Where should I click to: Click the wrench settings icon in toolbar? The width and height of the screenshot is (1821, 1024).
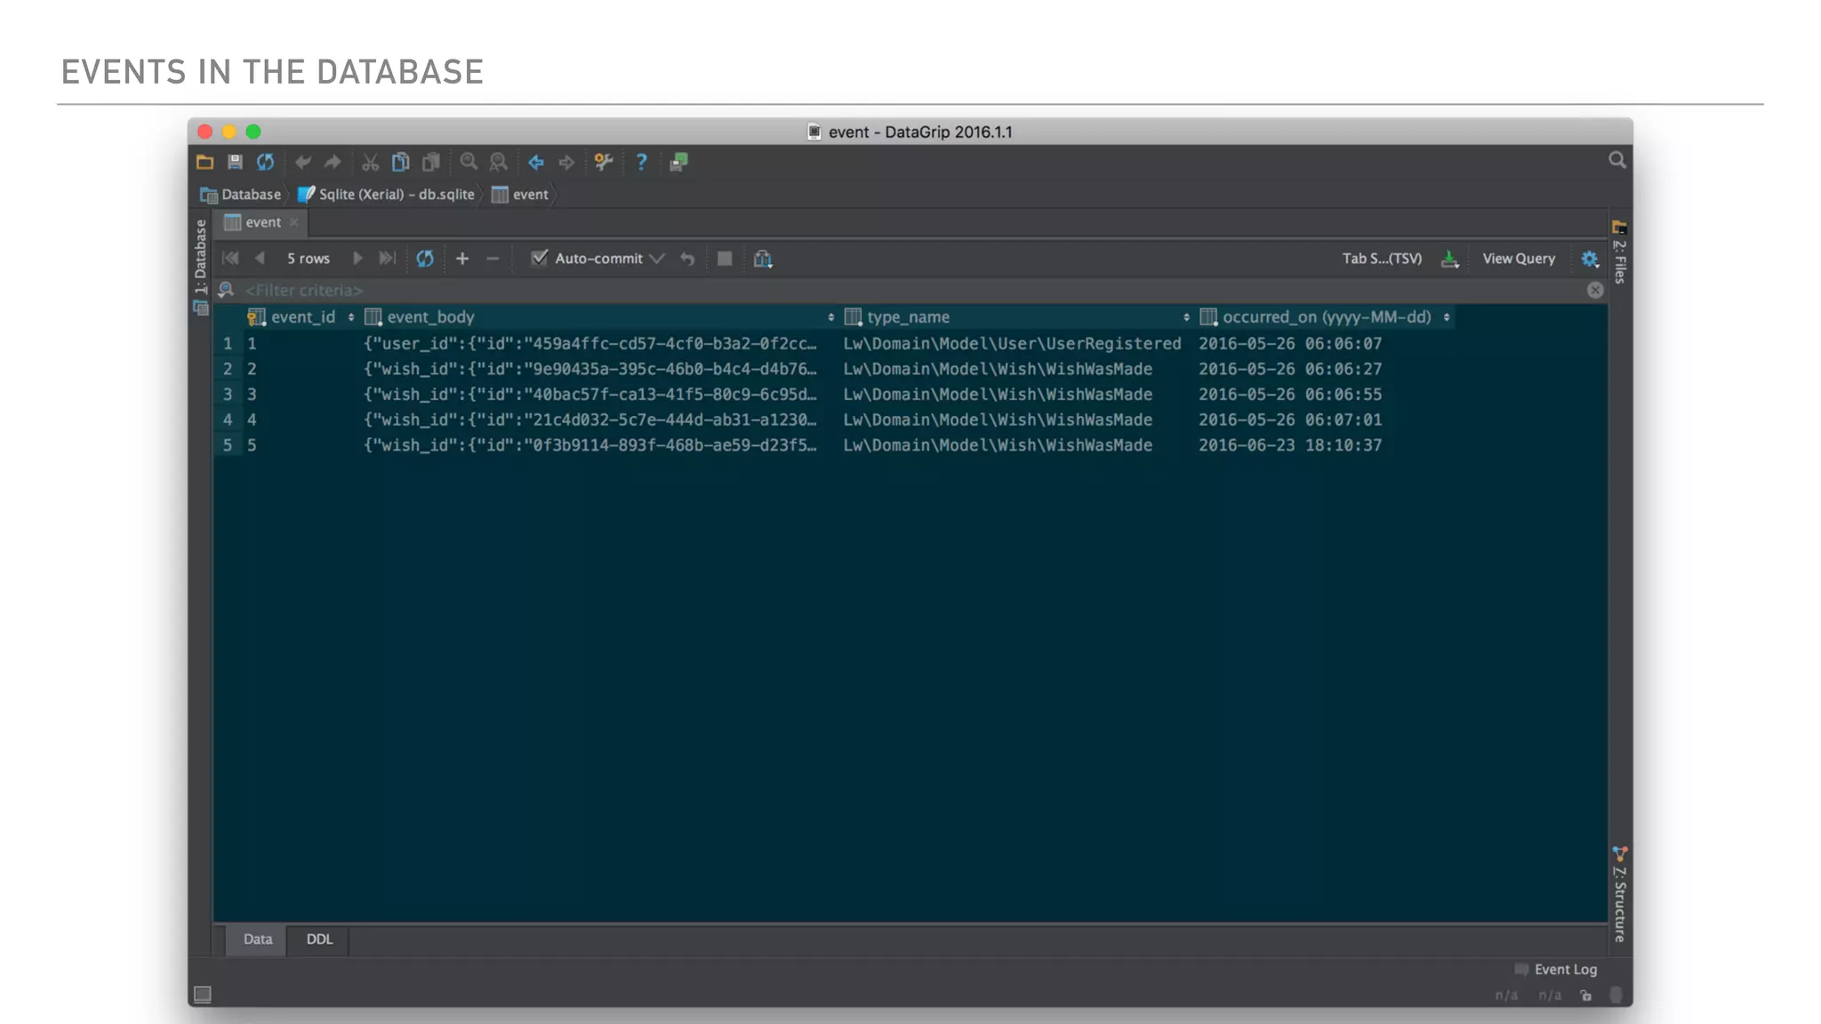(x=604, y=162)
